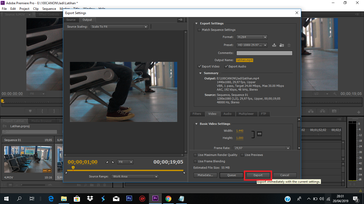Open the Source Scaling dropdown
The image size is (364, 204).
tap(119, 27)
